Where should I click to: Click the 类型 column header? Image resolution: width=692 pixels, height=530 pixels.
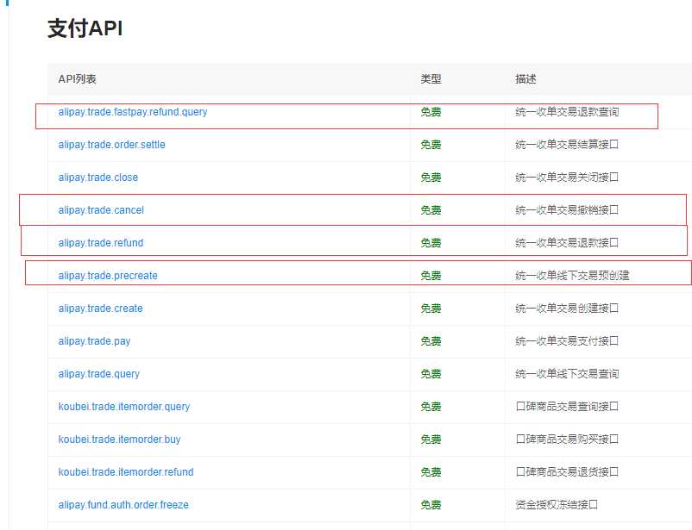431,79
